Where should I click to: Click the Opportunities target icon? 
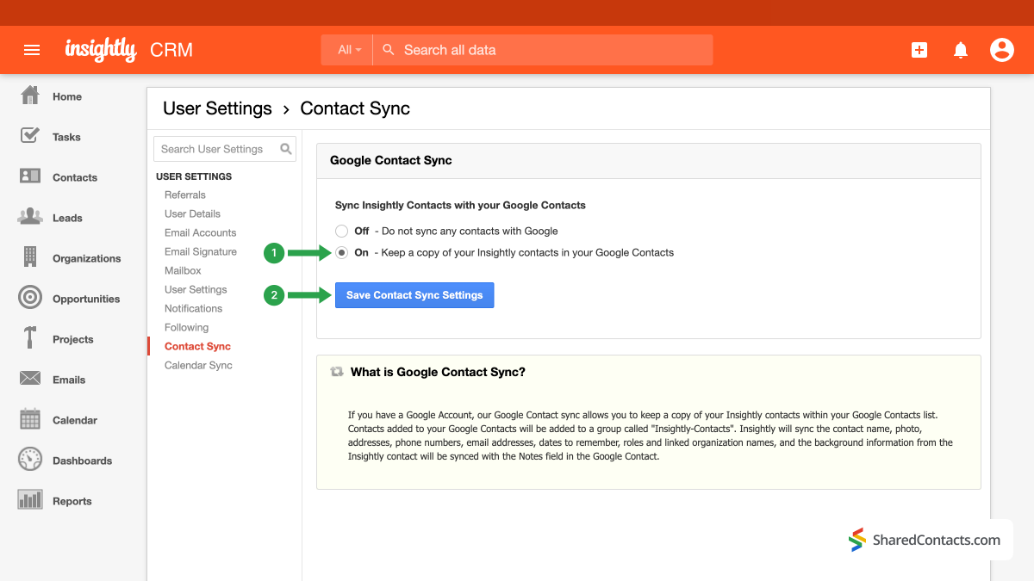tap(30, 298)
